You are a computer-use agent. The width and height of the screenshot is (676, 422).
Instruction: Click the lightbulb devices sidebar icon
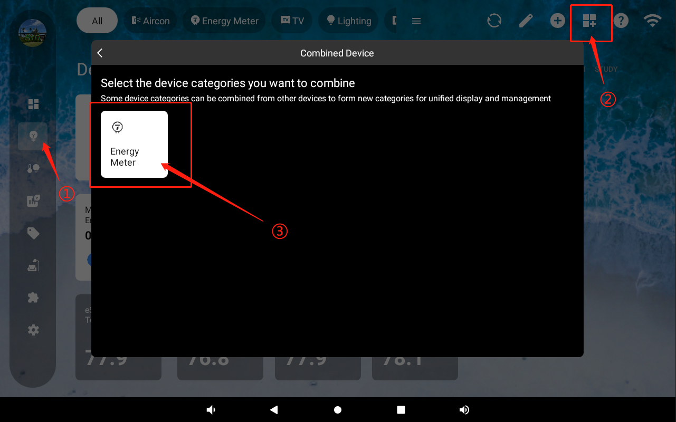33,136
